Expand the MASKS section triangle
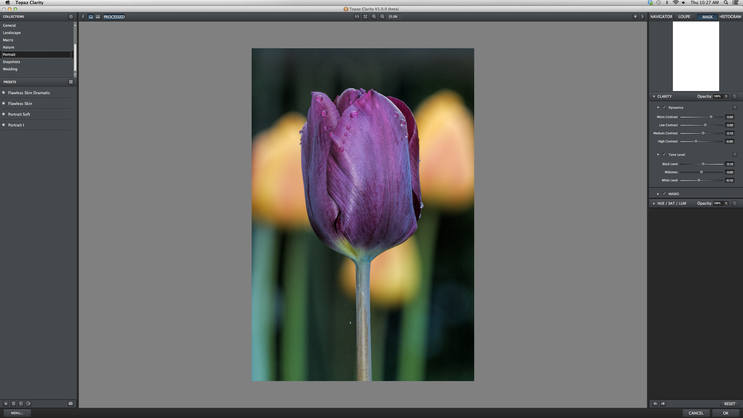This screenshot has height=418, width=743. (658, 194)
